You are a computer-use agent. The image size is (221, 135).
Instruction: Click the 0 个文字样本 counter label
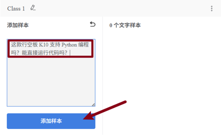point(125,25)
